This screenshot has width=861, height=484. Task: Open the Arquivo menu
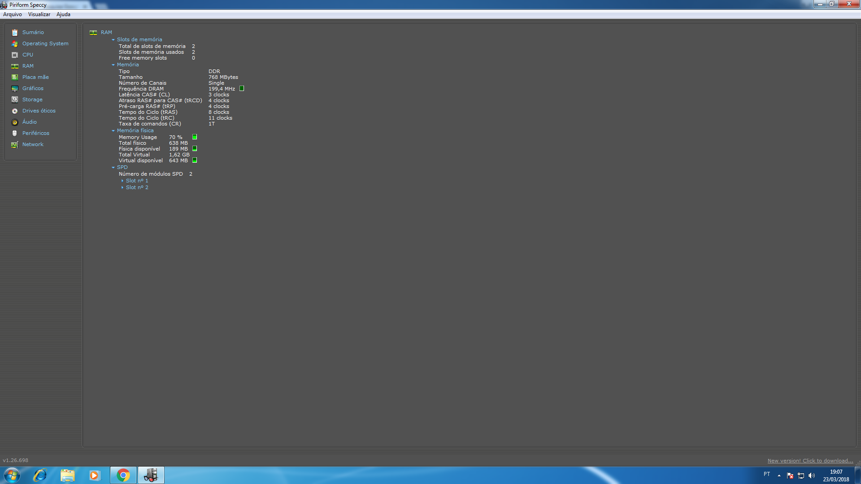13,14
